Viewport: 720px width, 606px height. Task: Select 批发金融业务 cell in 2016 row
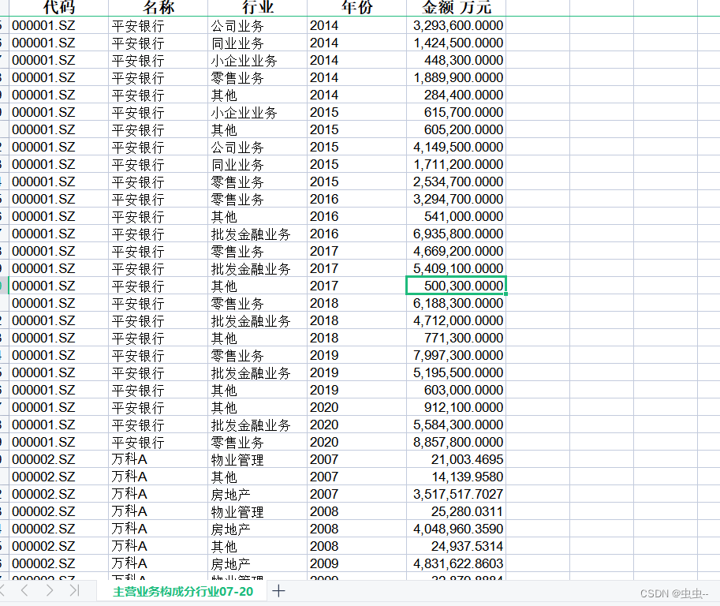click(258, 234)
